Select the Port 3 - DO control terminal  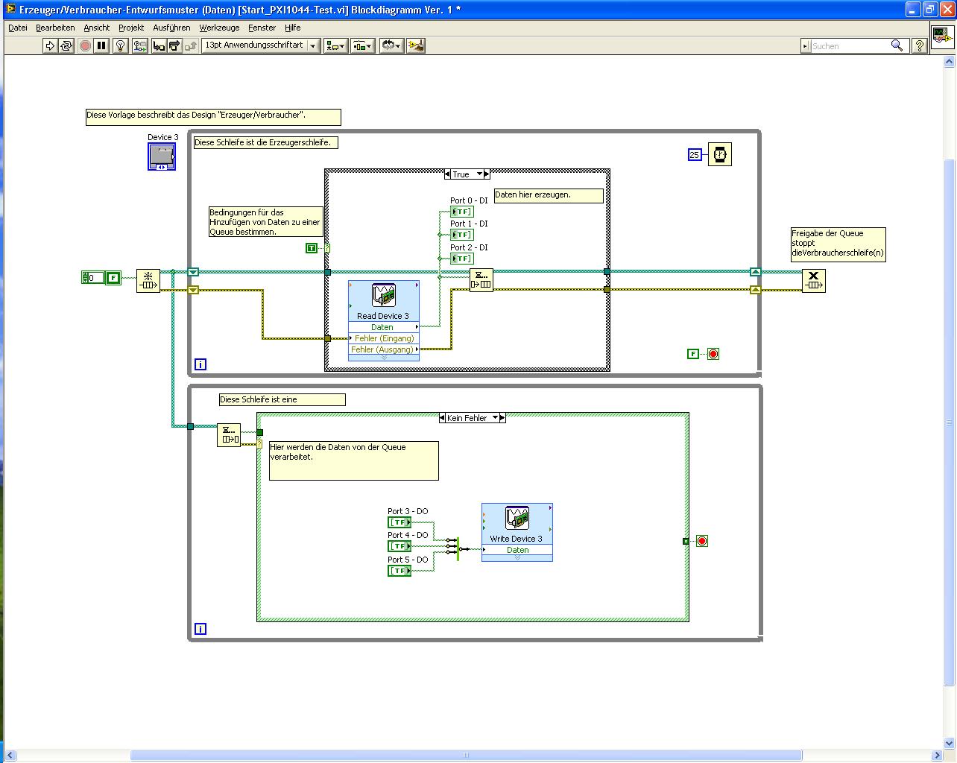[x=399, y=522]
